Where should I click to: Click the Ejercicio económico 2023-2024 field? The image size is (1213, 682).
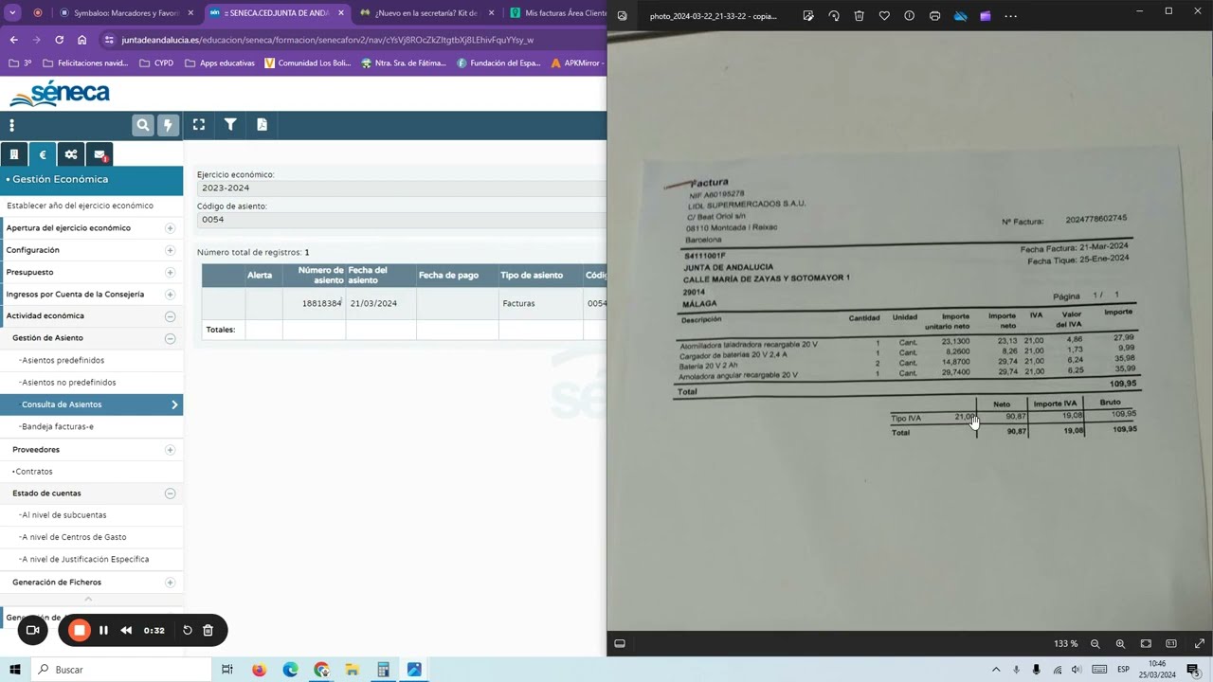point(401,188)
